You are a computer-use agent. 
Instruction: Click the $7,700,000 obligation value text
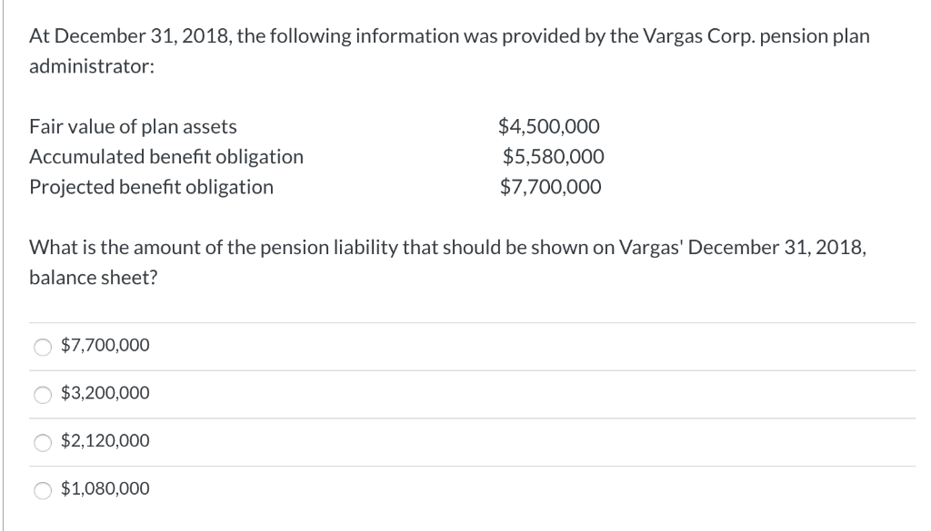[x=549, y=187]
